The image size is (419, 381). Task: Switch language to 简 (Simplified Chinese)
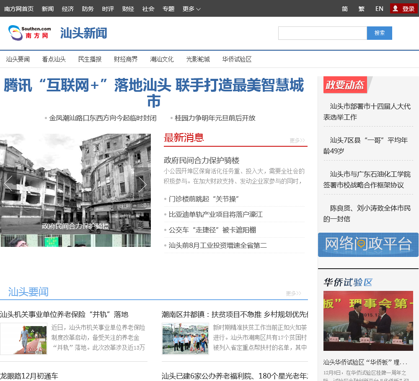pyautogui.click(x=345, y=9)
